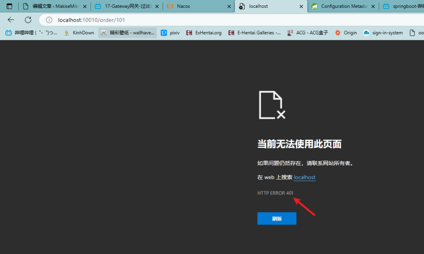This screenshot has height=254, width=424.
Task: Reload the page with the refresh icon
Action: [28, 20]
